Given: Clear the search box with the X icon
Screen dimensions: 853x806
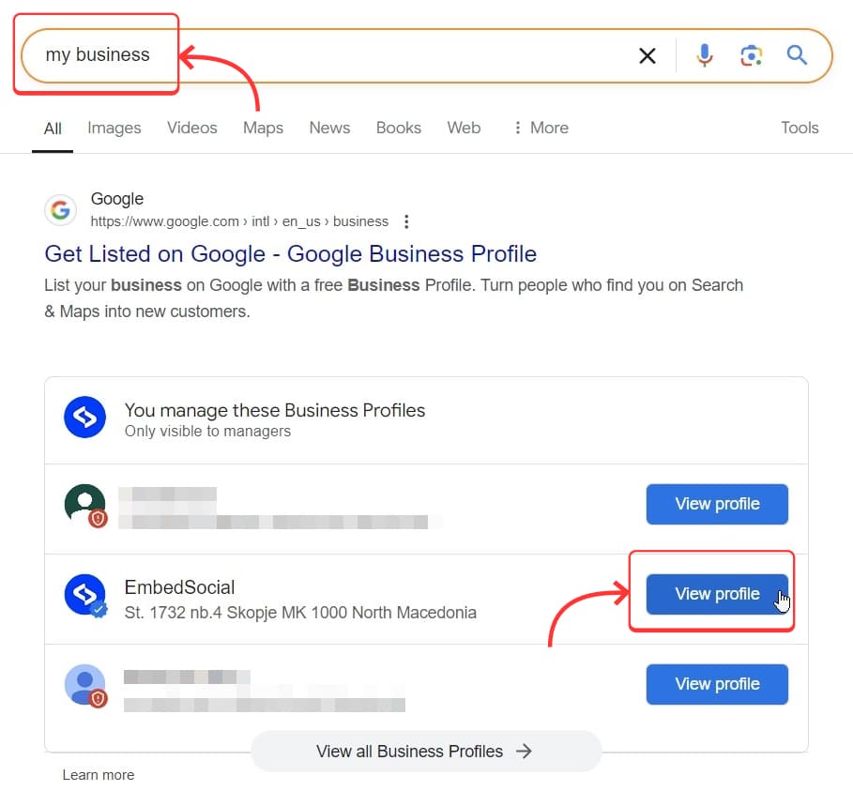Looking at the screenshot, I should point(647,55).
